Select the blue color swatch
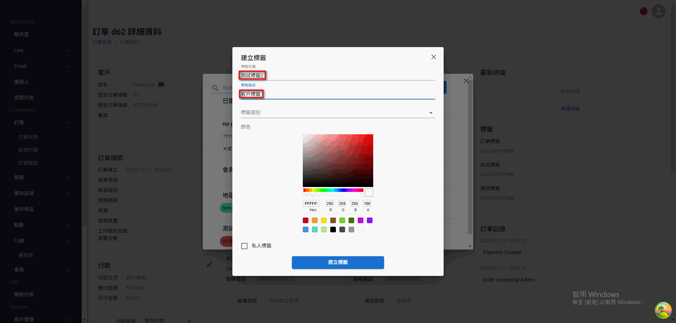Screen dimensions: 676x323 (306, 230)
